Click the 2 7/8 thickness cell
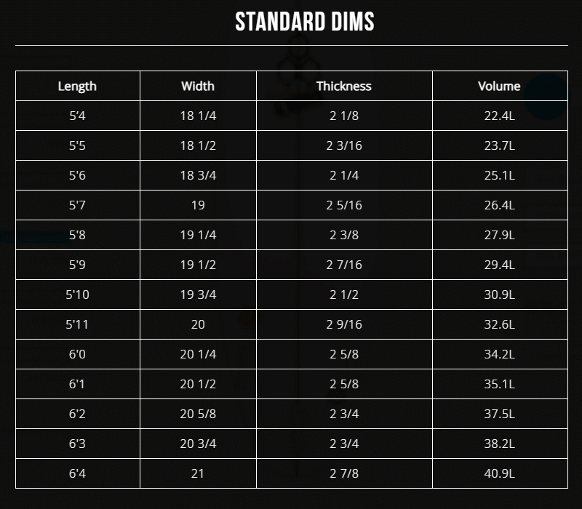The height and width of the screenshot is (509, 582). (x=344, y=473)
